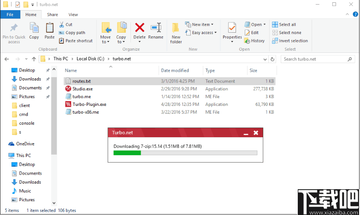This screenshot has height=215, width=360.
Task: Select the Turbo-Plugin.exe file
Action: click(170, 105)
